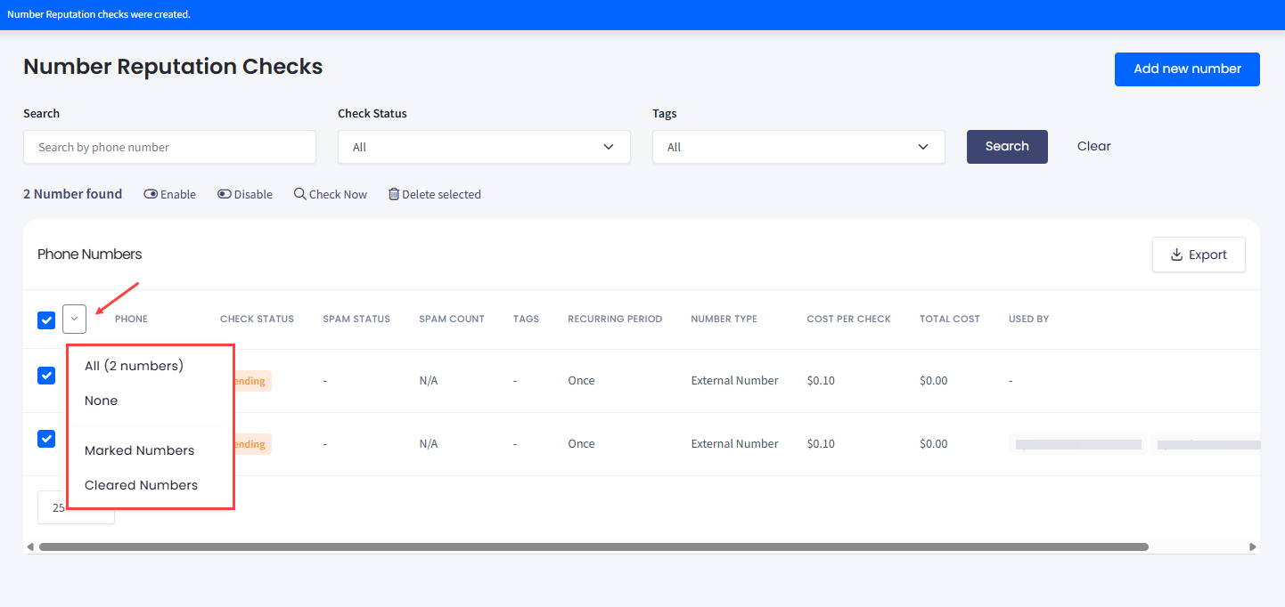Click first row Once recurring period
The height and width of the screenshot is (607, 1285).
point(581,381)
